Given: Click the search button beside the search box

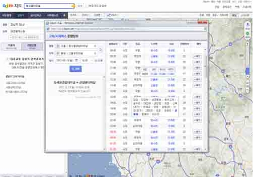Looking at the screenshot, I should point(80,6).
